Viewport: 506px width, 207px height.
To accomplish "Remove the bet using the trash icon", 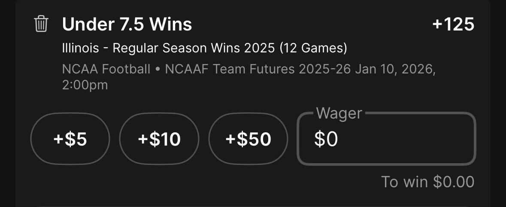I will coord(41,24).
